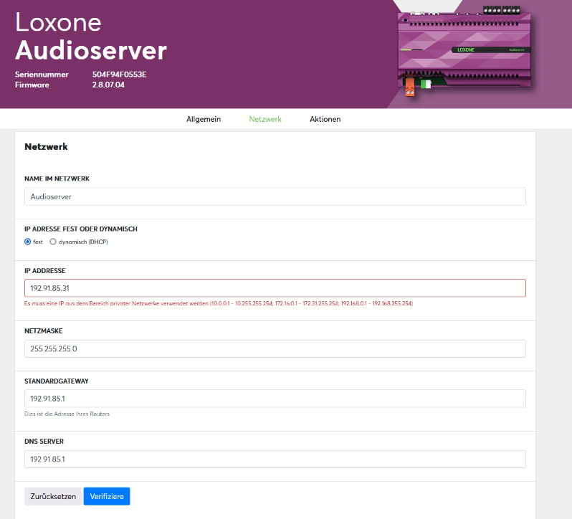Select 'dynamisch (DHCP)' radio option
This screenshot has height=519, width=572.
(x=53, y=242)
